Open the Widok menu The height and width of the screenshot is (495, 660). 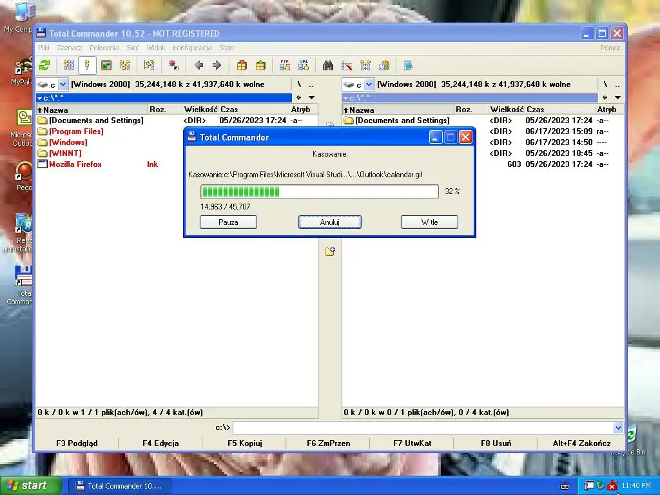pos(156,48)
